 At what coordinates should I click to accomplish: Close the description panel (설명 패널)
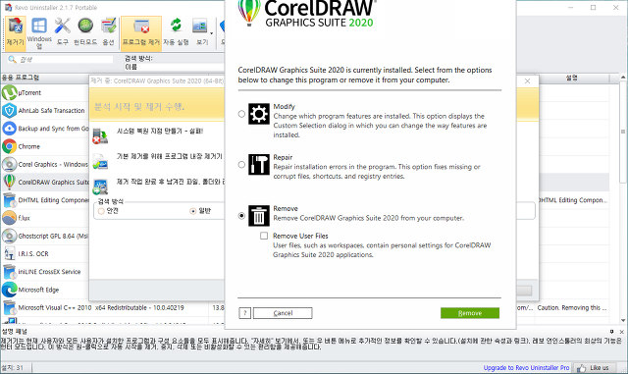coord(621,332)
